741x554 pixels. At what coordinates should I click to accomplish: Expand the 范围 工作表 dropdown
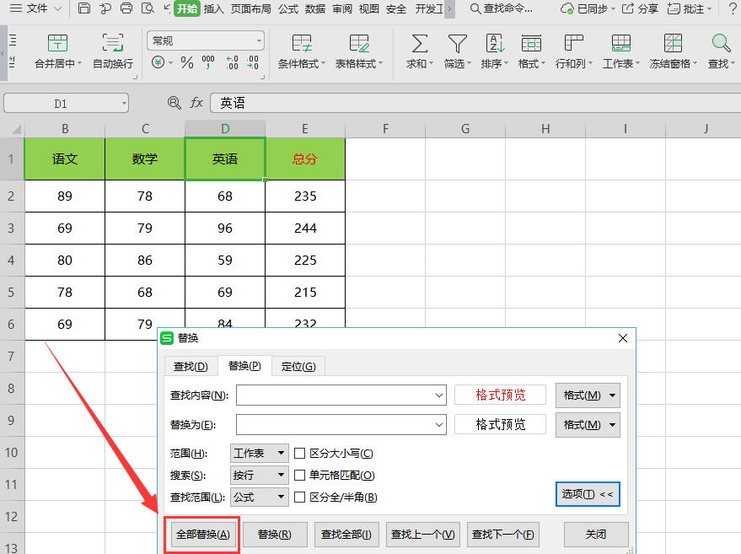pyautogui.click(x=260, y=454)
